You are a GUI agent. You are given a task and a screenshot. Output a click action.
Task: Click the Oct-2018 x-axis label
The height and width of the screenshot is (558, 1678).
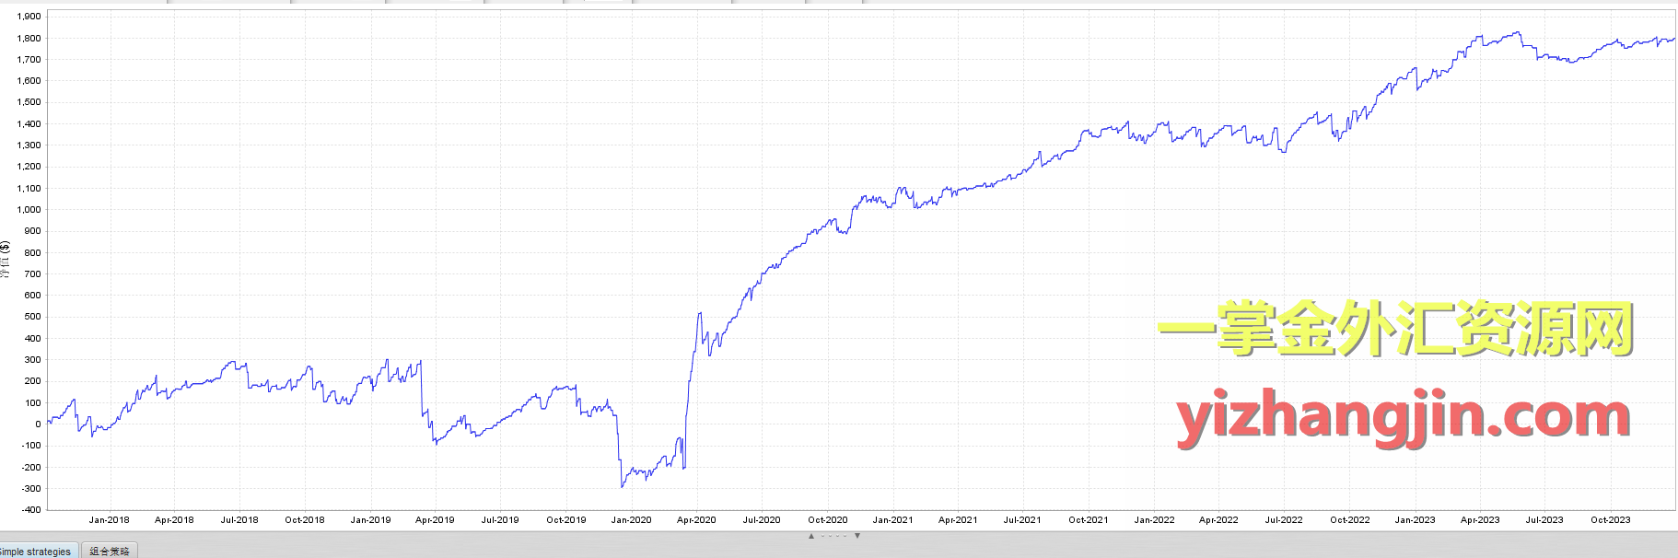point(305,520)
